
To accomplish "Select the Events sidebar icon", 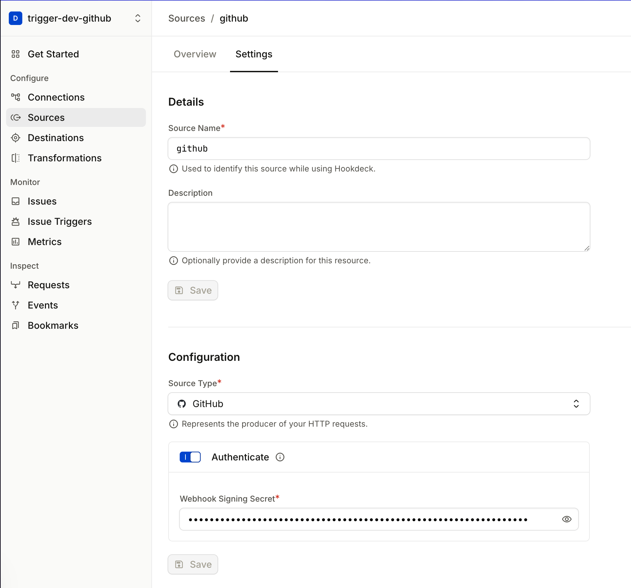I will point(16,305).
